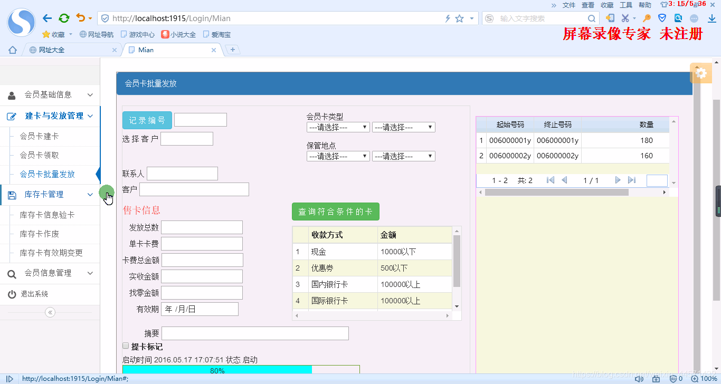Reload the page with green refresh icon
This screenshot has width=721, height=384.
point(64,18)
